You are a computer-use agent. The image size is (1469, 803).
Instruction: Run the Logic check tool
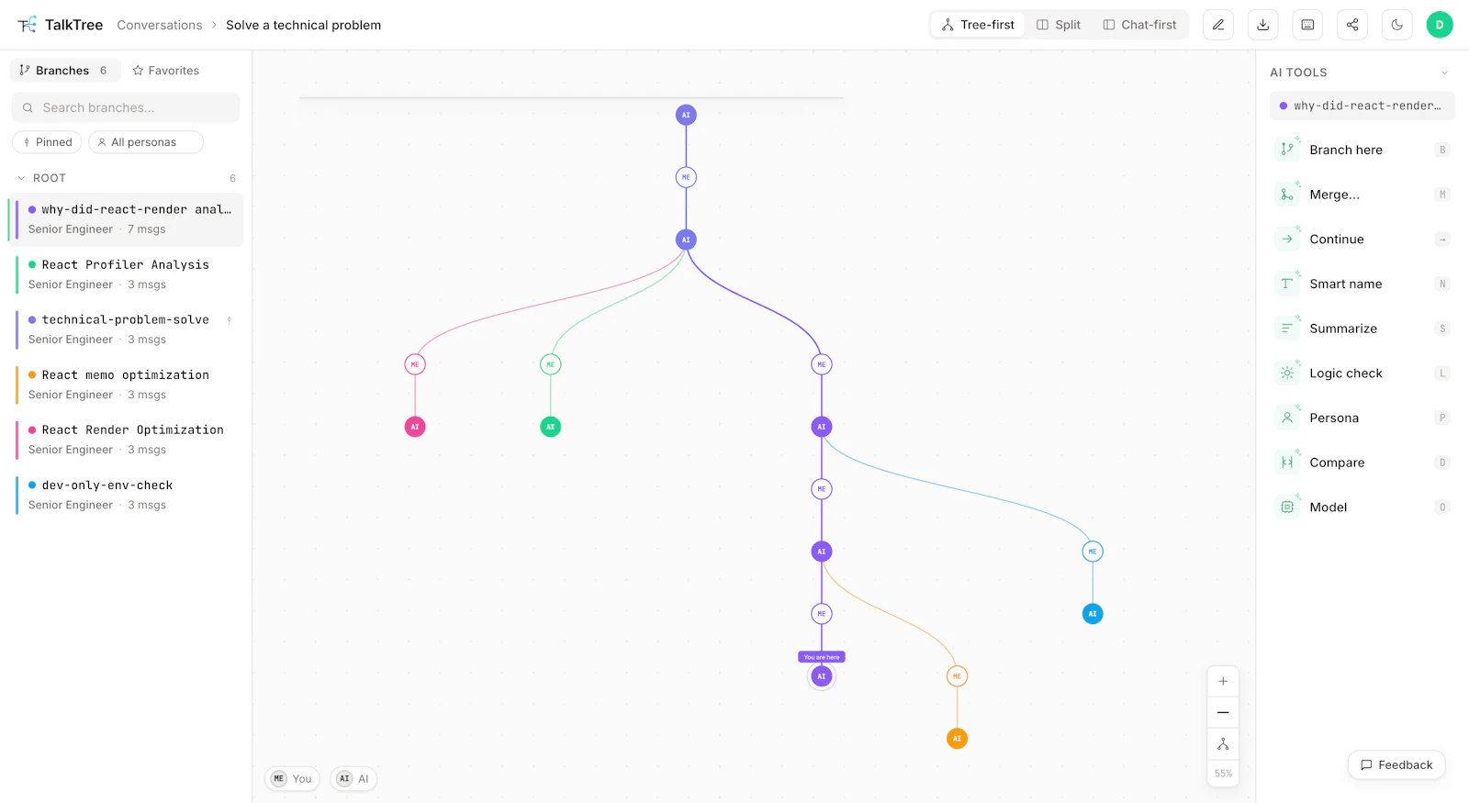1362,374
